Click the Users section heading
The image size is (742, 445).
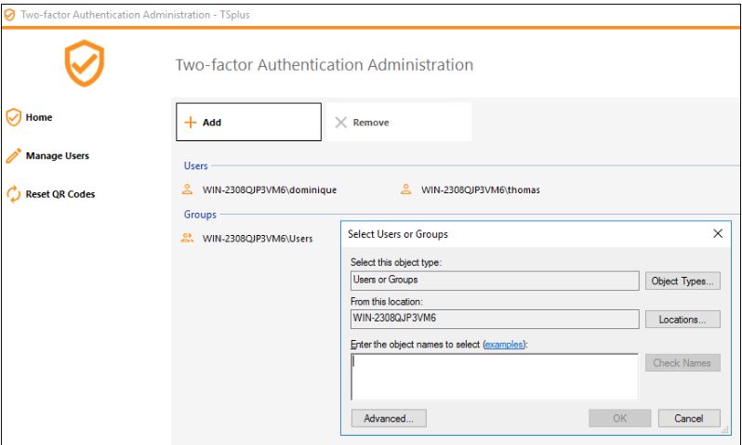[195, 165]
